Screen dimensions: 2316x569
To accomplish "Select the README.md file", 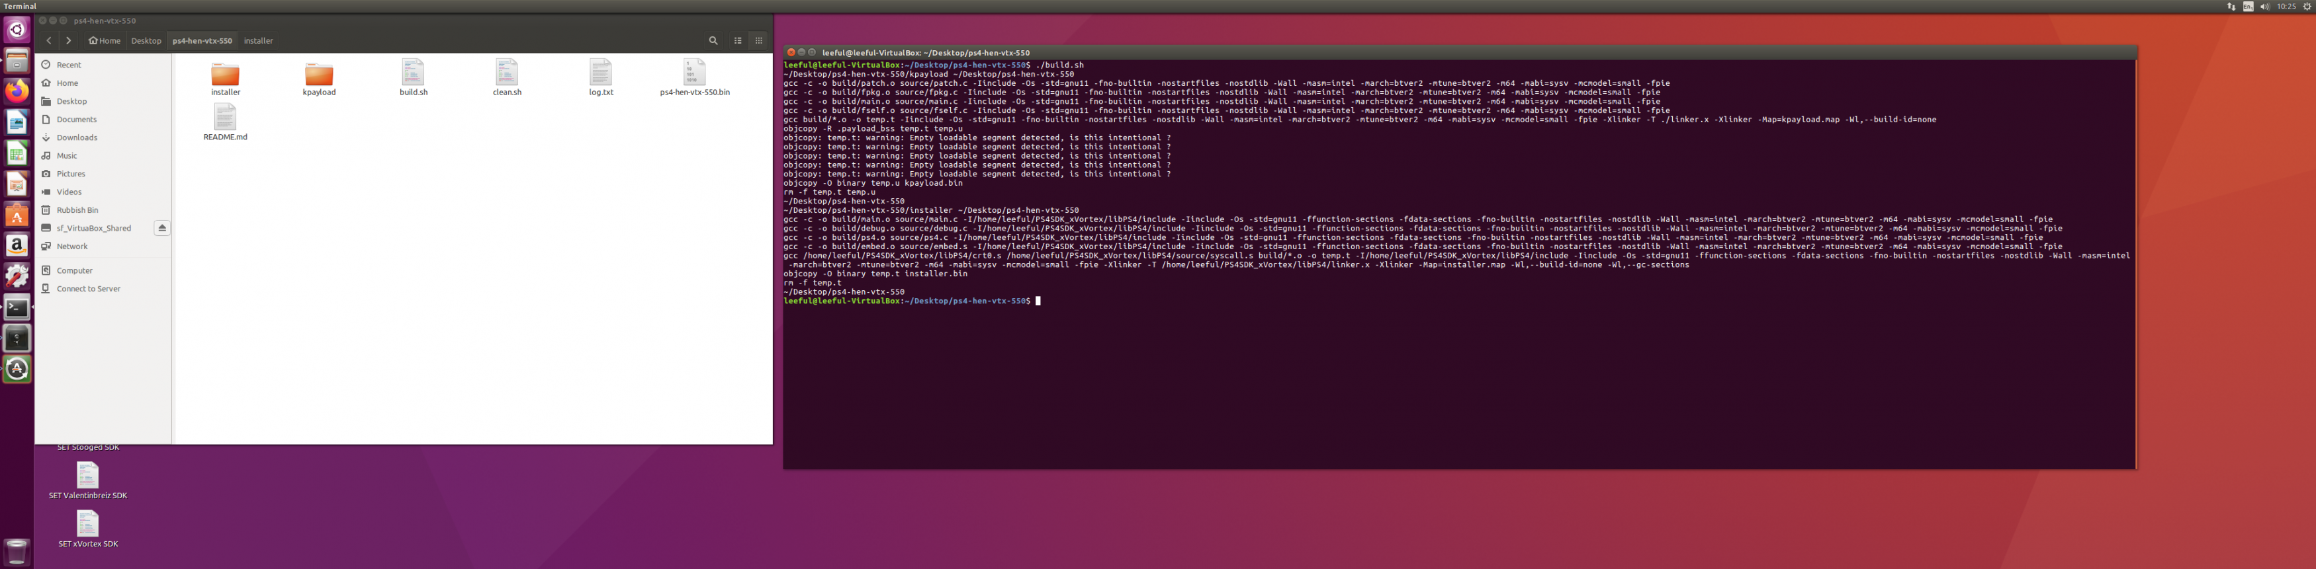I will (x=225, y=123).
